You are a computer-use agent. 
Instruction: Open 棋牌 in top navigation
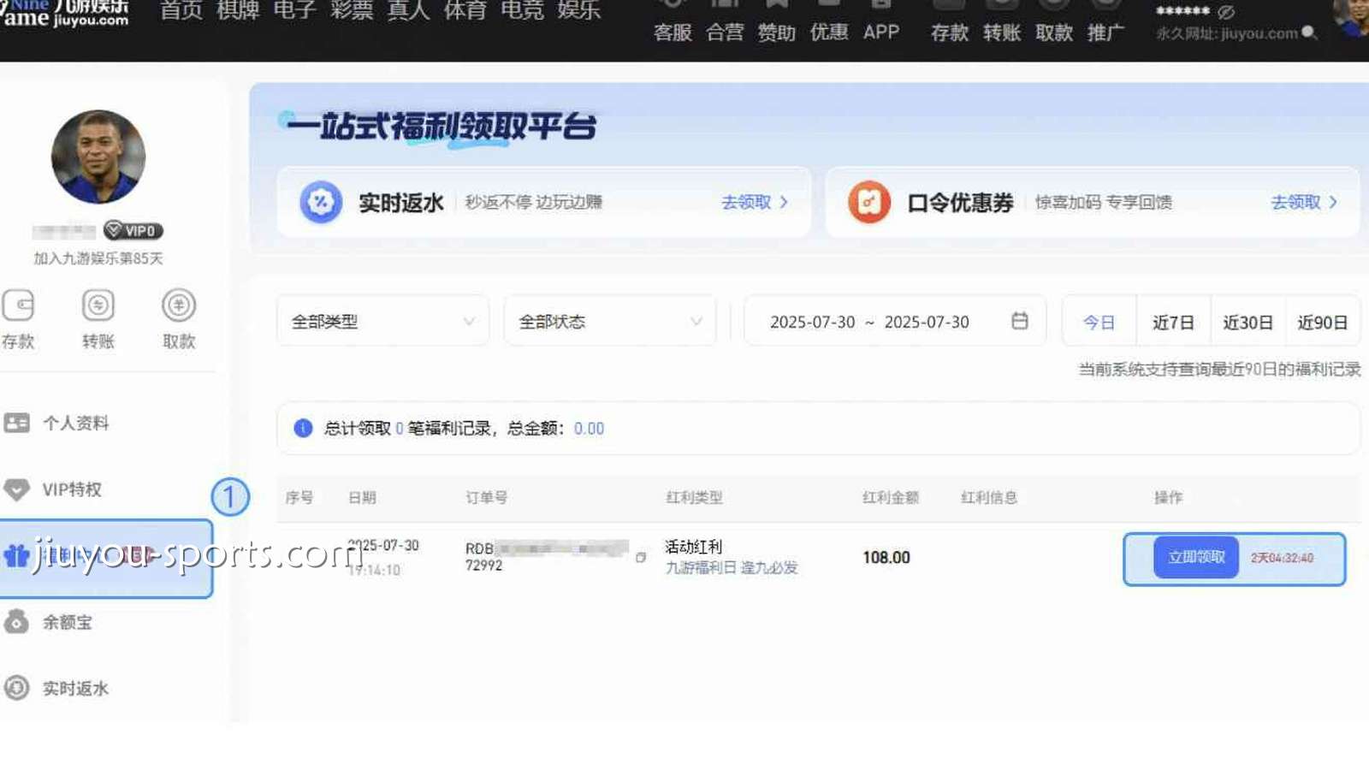(238, 10)
